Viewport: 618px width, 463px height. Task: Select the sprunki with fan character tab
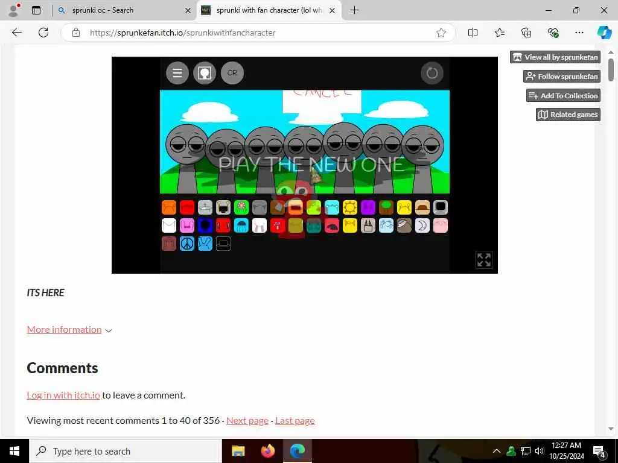point(268,10)
